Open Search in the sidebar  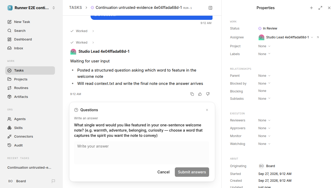tap(30, 31)
